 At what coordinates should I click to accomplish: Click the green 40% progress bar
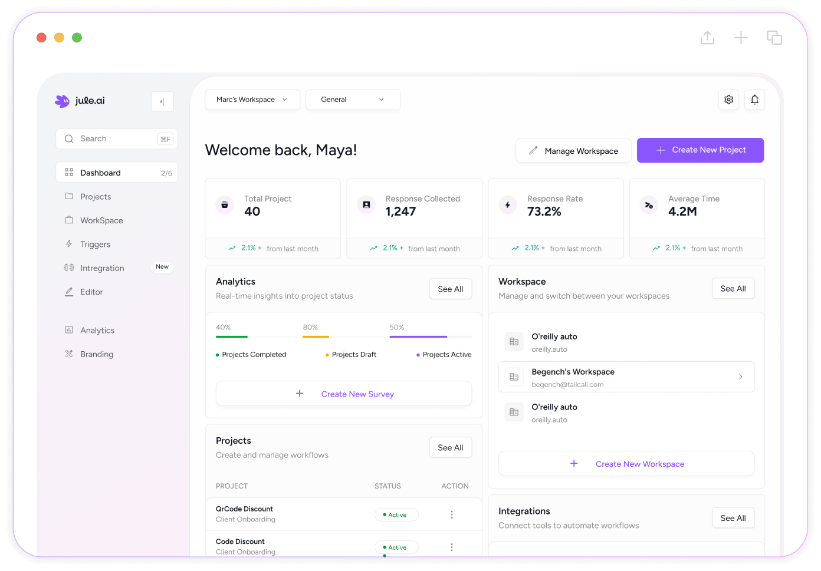click(x=232, y=336)
